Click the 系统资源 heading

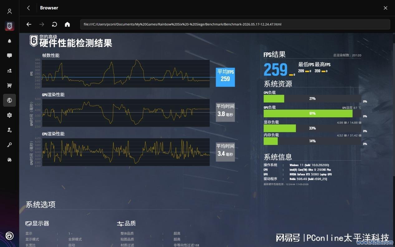(278, 84)
